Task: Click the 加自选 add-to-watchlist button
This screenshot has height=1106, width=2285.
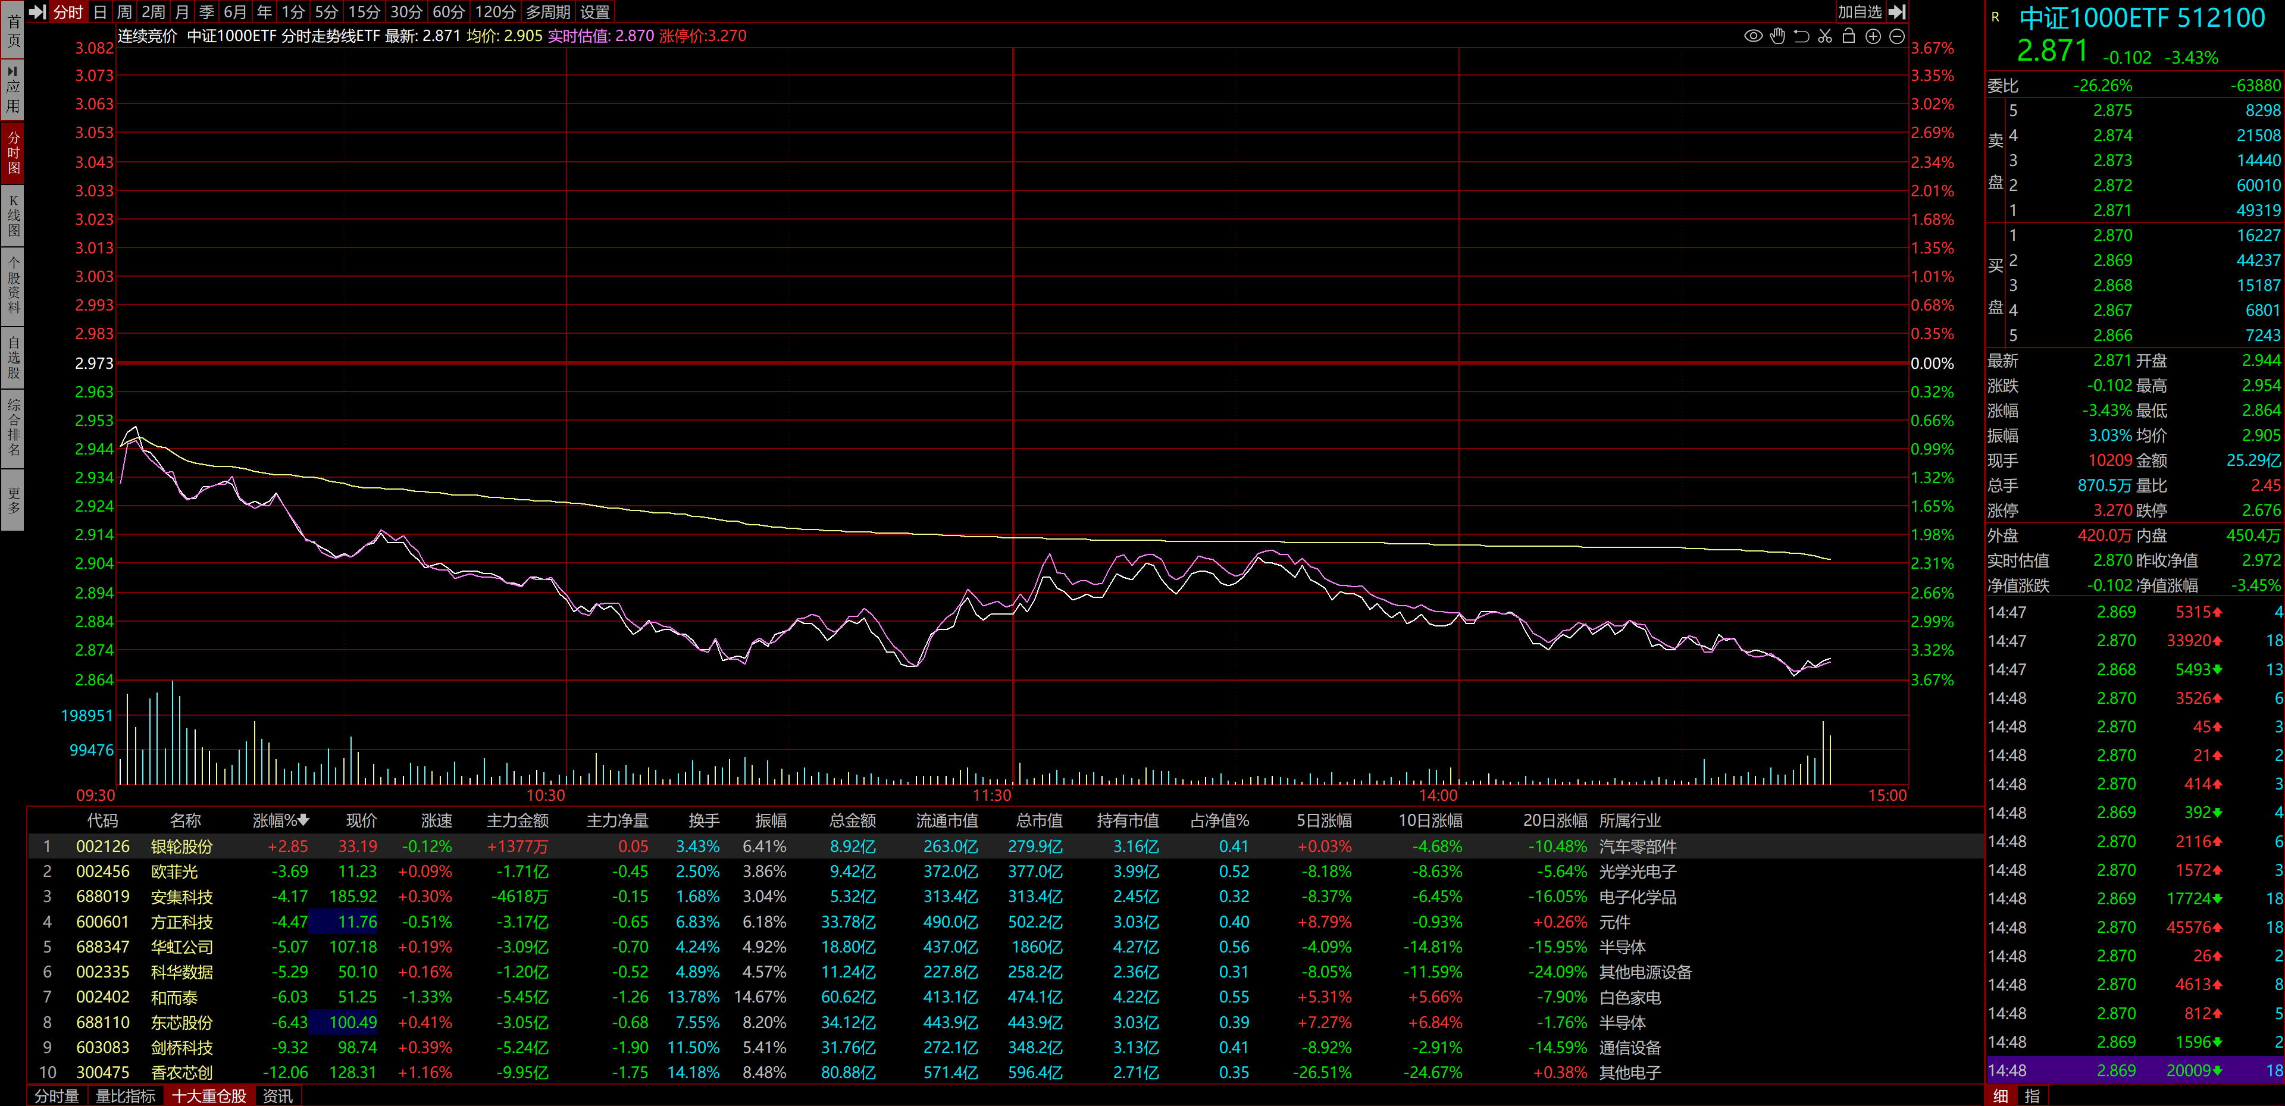Action: click(1859, 11)
